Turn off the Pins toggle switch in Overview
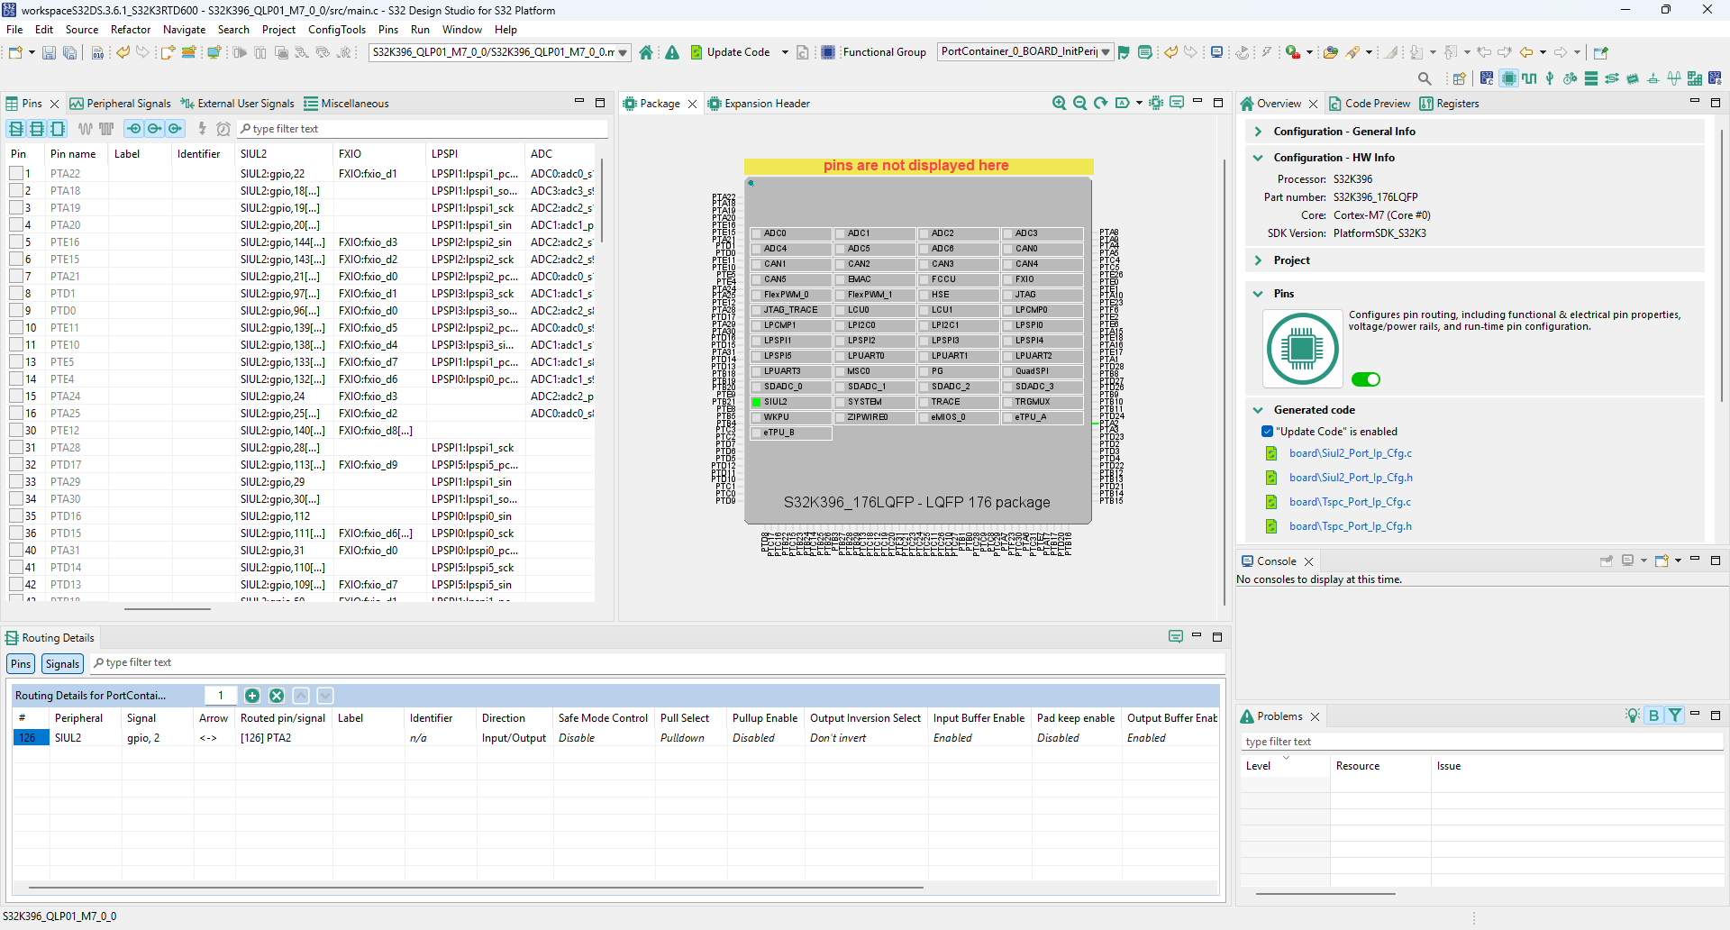 [x=1365, y=379]
